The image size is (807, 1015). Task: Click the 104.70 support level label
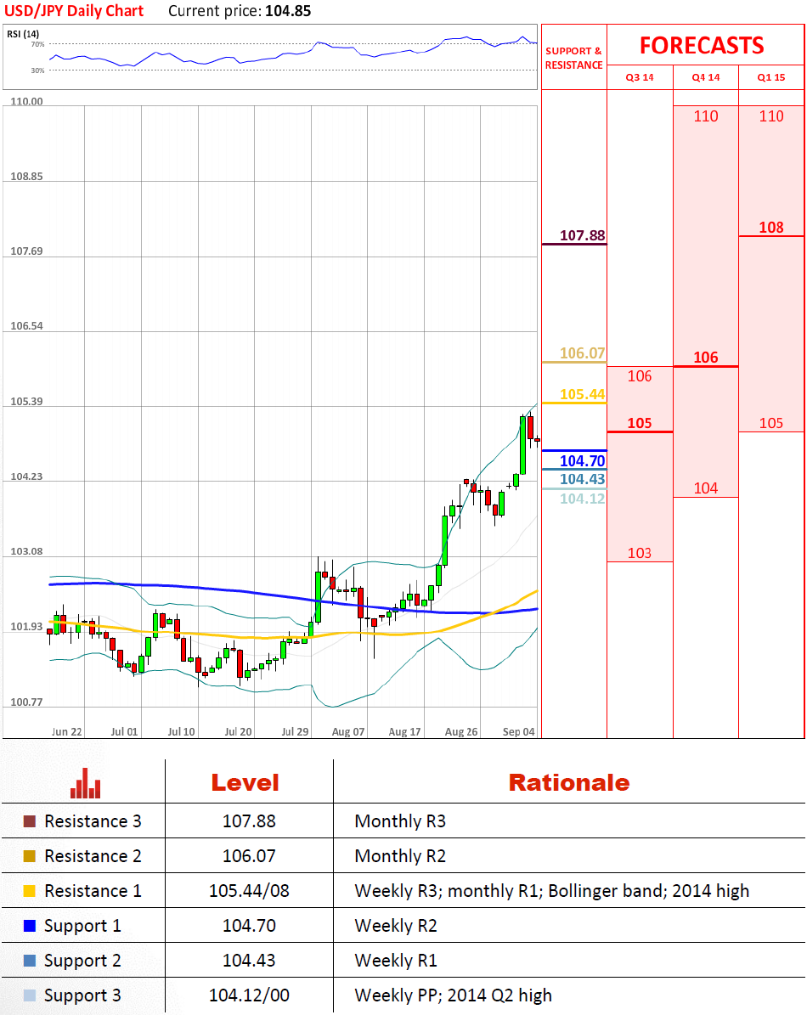pyautogui.click(x=583, y=461)
